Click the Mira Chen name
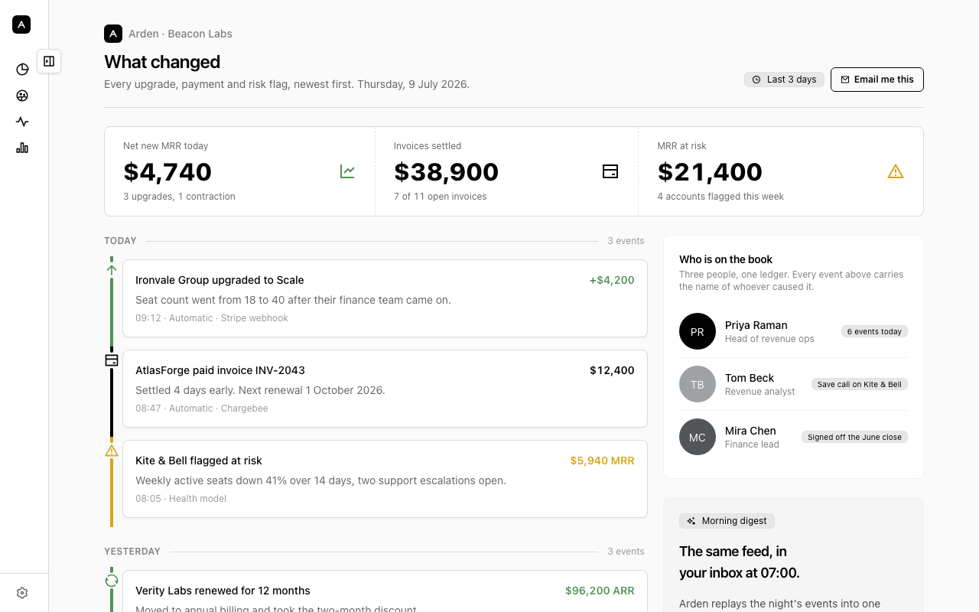The height and width of the screenshot is (612, 979). 750,431
